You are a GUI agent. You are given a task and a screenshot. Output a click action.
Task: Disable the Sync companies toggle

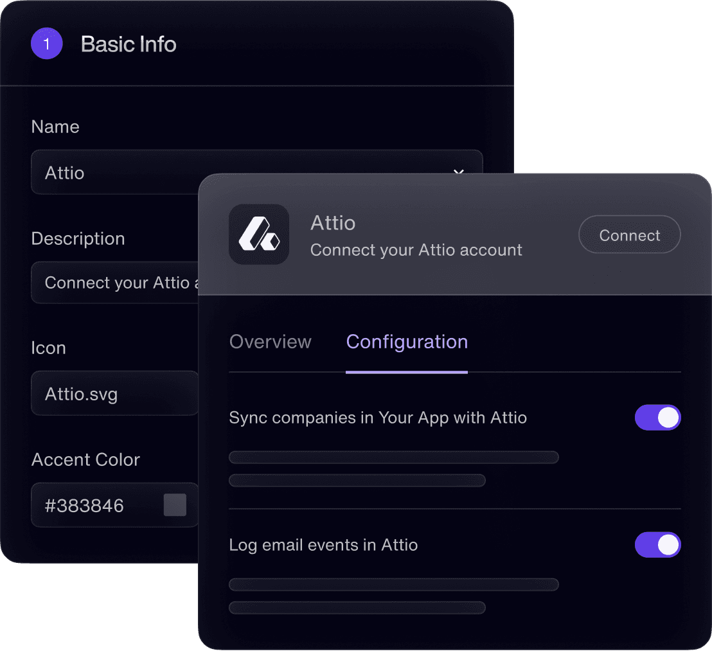657,418
